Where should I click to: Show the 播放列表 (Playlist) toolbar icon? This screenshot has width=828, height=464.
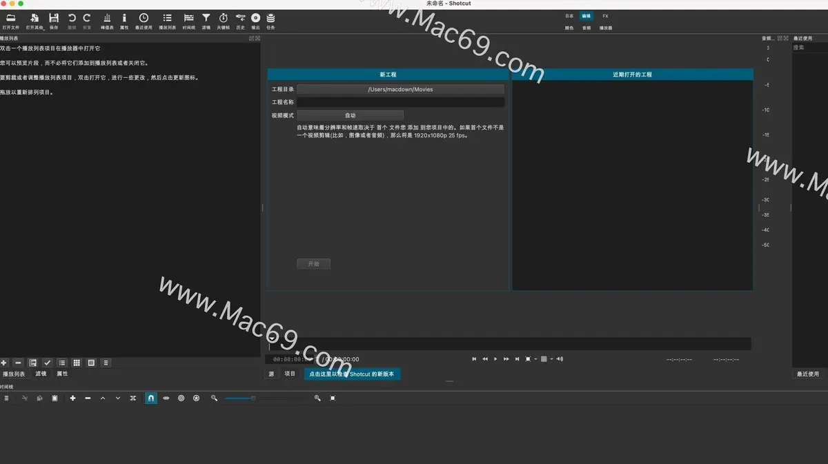(167, 21)
